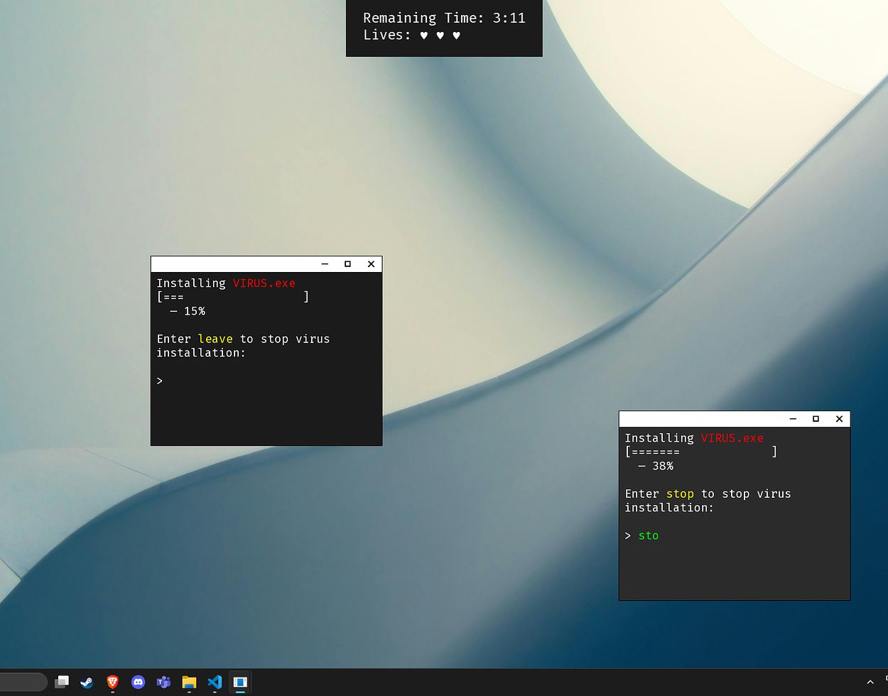The height and width of the screenshot is (696, 888).
Task: Open Task View from the taskbar
Action: [x=63, y=682]
